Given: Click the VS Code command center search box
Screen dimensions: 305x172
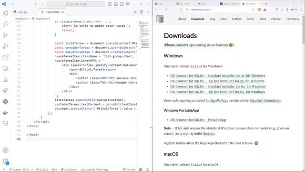Looking at the screenshot, I should pos(76,4).
